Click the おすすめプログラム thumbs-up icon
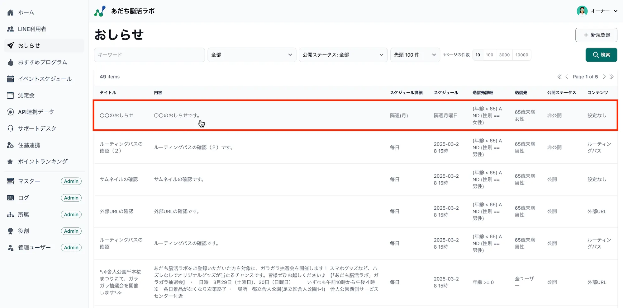Viewport: 623px width, 308px height. [10, 62]
